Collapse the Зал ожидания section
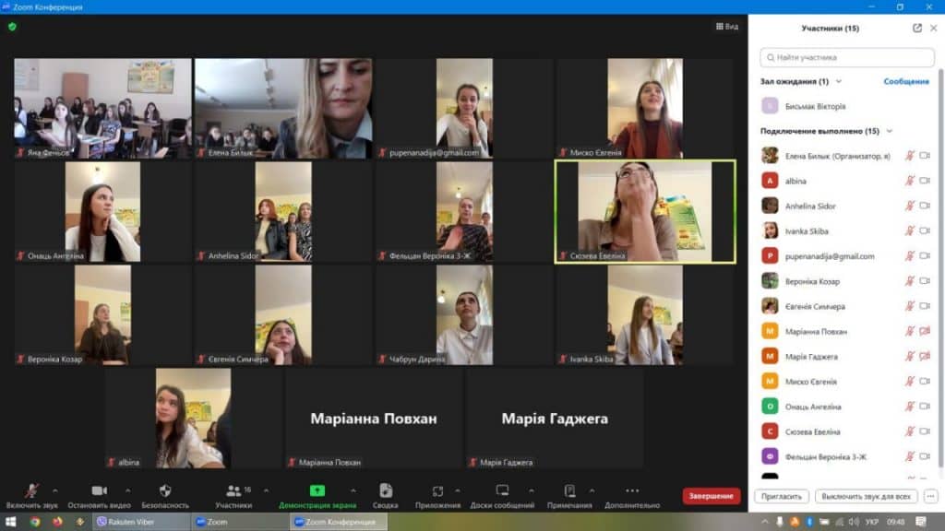 click(x=837, y=81)
